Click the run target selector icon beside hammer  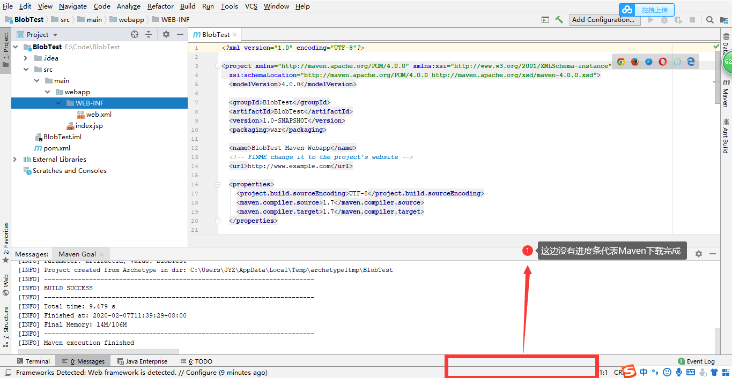545,20
